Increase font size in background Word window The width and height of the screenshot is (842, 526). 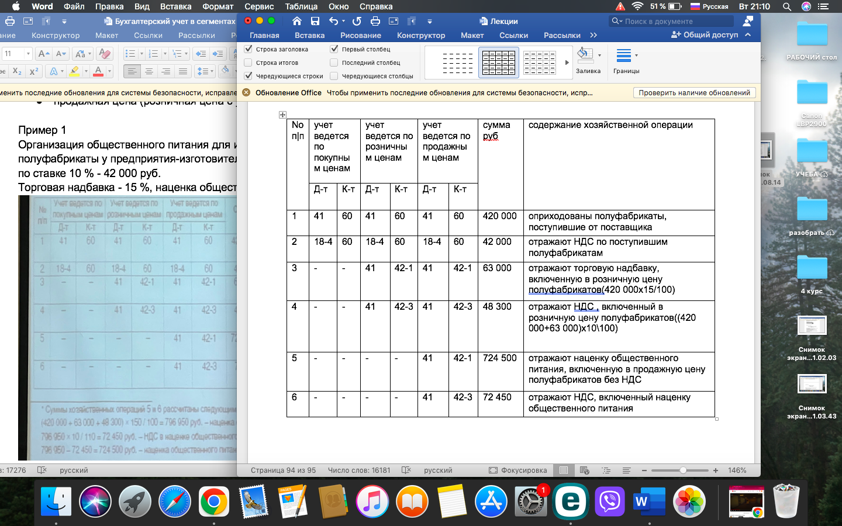pyautogui.click(x=44, y=54)
